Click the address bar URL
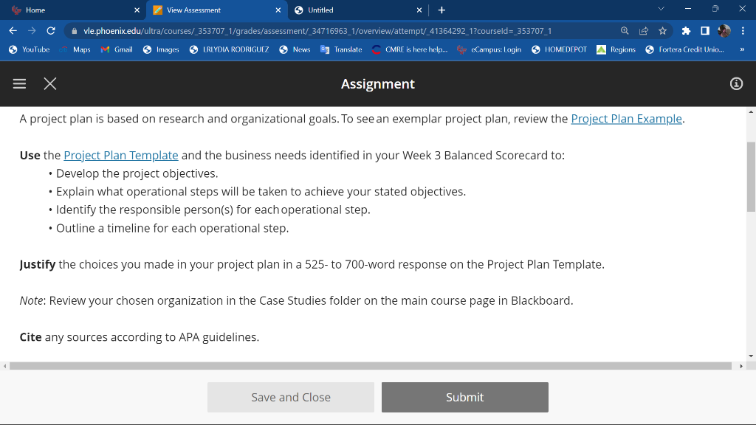Screen dimensions: 756x425 (317, 31)
